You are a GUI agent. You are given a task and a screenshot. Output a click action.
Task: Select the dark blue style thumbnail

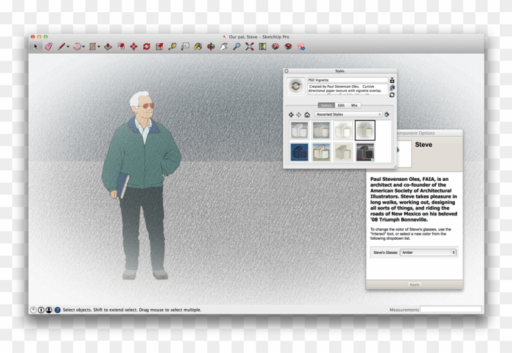tap(299, 152)
